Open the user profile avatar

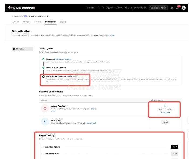[184, 8]
